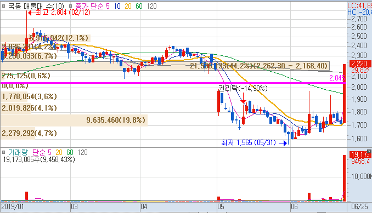Image resolution: width=372 pixels, height=213 pixels.
Task: Click the 2,700 price axis label
Action: pyautogui.click(x=359, y=19)
